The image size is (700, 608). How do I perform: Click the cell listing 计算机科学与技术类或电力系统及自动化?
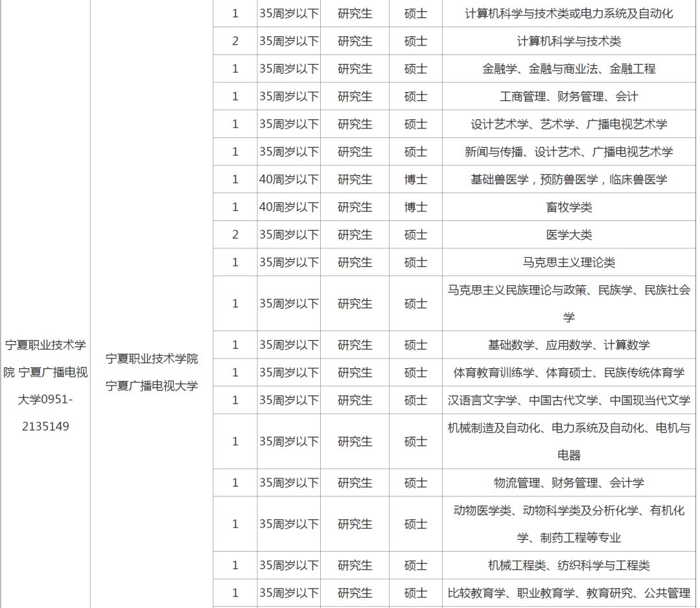click(569, 13)
